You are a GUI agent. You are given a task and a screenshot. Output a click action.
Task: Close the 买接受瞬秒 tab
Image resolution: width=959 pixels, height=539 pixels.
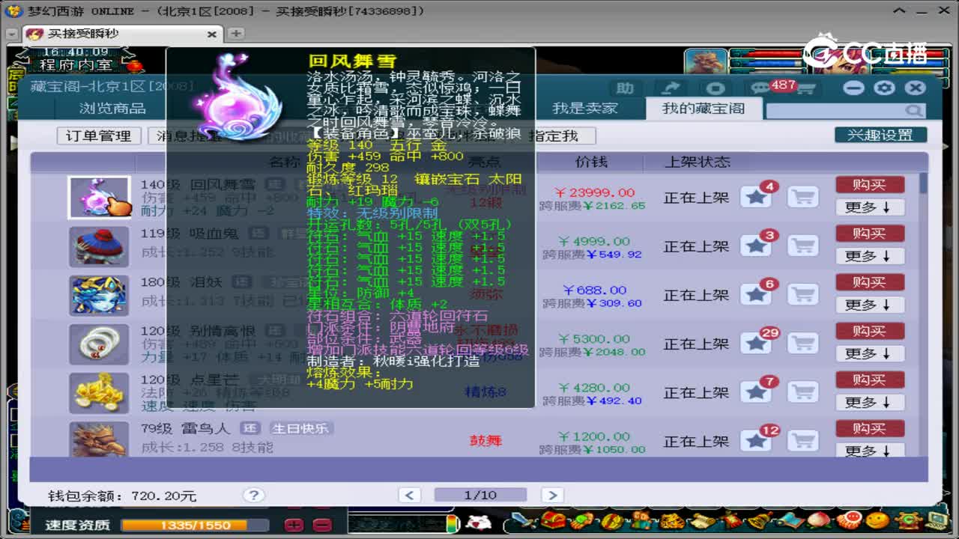(x=212, y=34)
